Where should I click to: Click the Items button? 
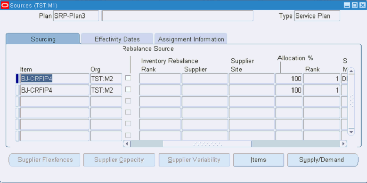(258, 160)
